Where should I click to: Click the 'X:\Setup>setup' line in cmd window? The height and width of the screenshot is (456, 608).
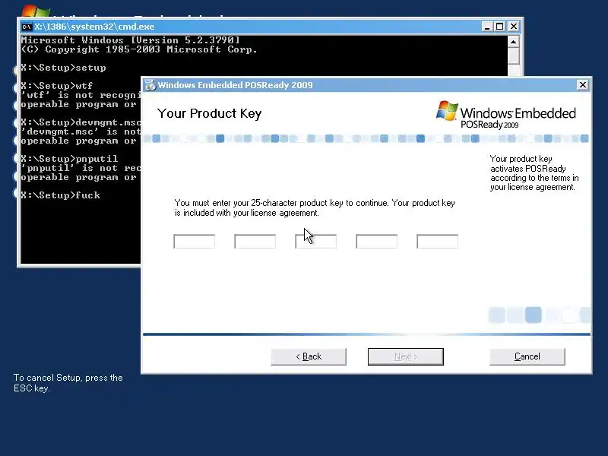64,68
